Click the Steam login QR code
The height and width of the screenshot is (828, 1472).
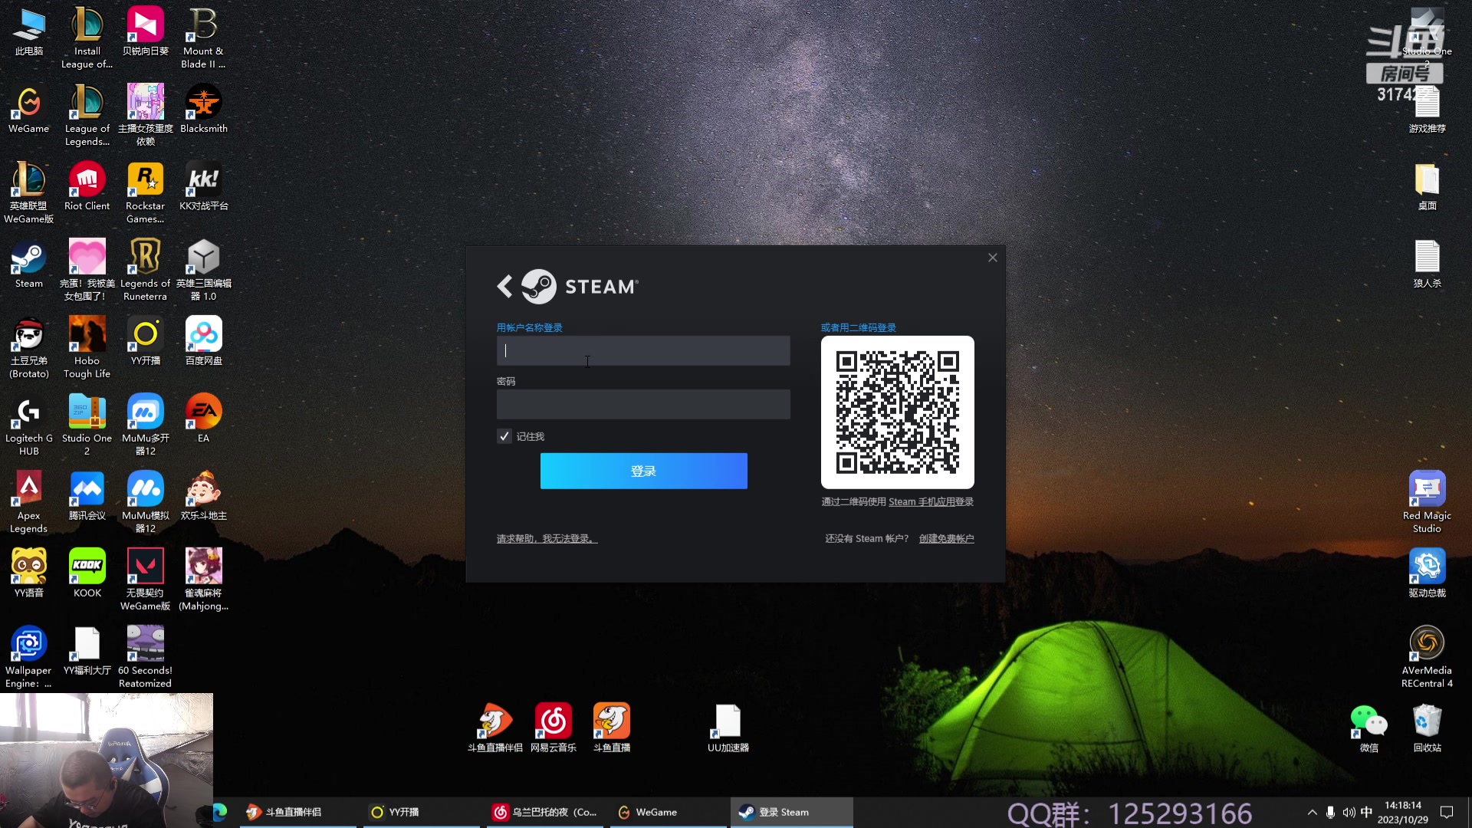coord(897,412)
